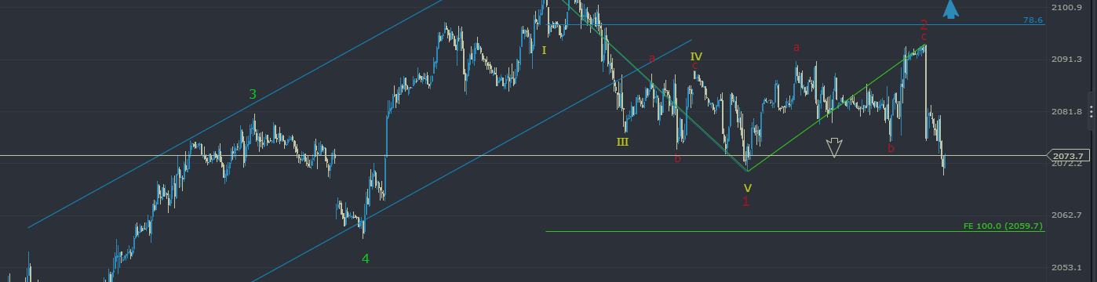Select the white outlined down arrow marker
Viewport: 1097px width, 282px height.
pos(834,147)
